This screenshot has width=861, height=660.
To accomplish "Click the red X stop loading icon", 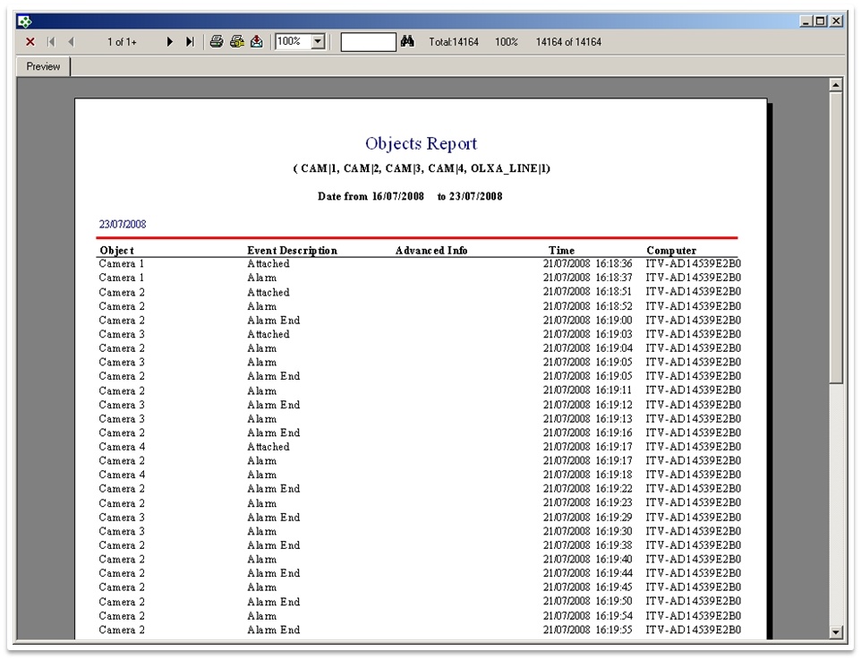I will (x=30, y=42).
